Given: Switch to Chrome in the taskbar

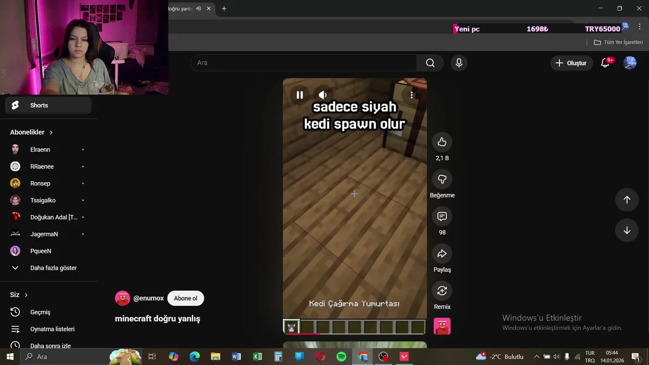Looking at the screenshot, I should 363,356.
